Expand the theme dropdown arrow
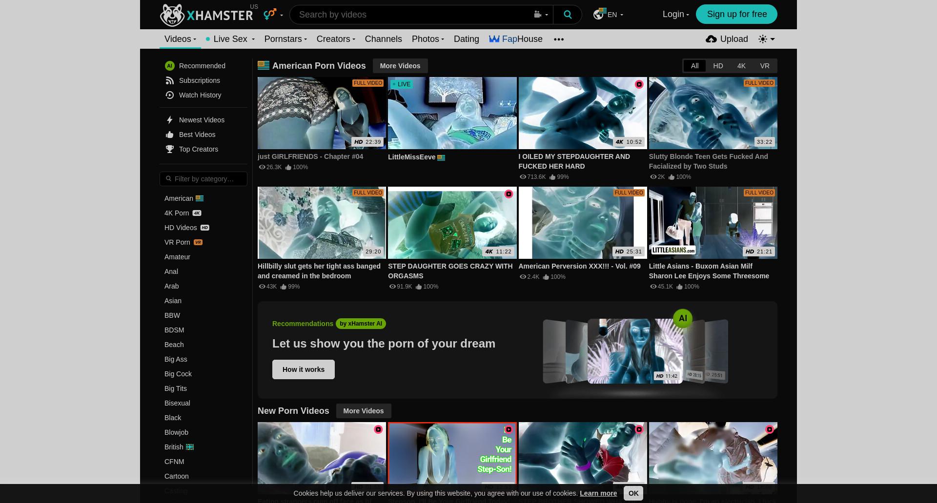Screen dimensions: 937x503 773,39
